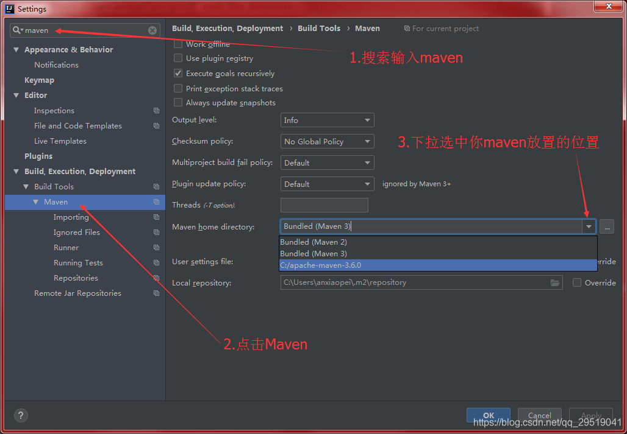Browse Maven home directory with ellipsis button
Viewport: 627px width, 434px height.
coord(607,226)
